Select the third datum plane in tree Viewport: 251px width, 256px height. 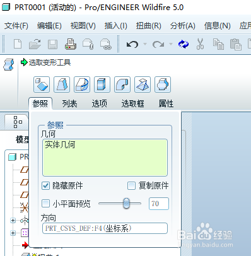click(25, 195)
